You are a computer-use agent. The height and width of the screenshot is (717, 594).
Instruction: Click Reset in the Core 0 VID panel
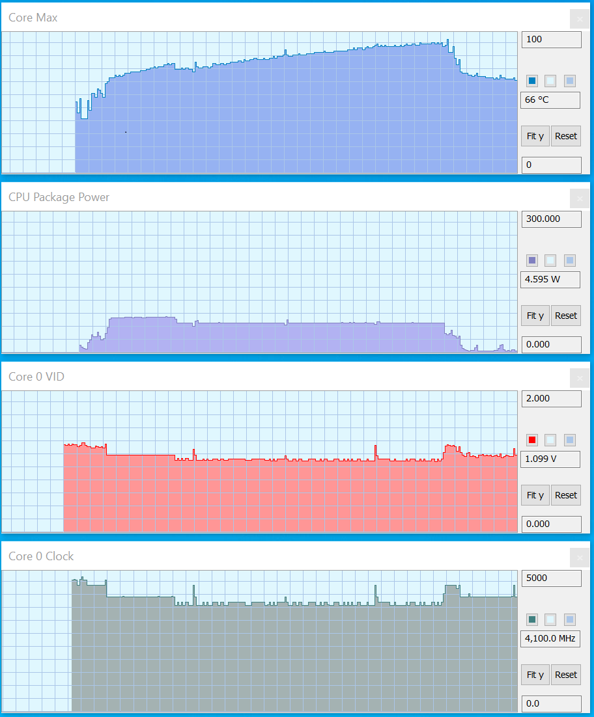tap(566, 495)
